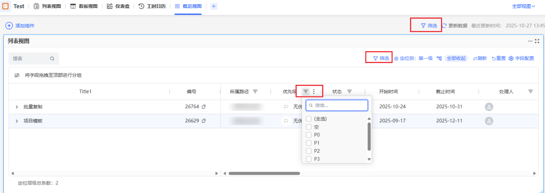
Task: Open the 优先级 column three-dot menu
Action: [314, 92]
